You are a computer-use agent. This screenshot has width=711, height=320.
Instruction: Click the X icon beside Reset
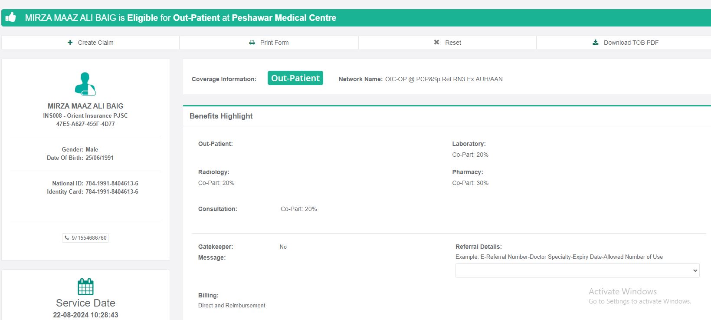437,43
